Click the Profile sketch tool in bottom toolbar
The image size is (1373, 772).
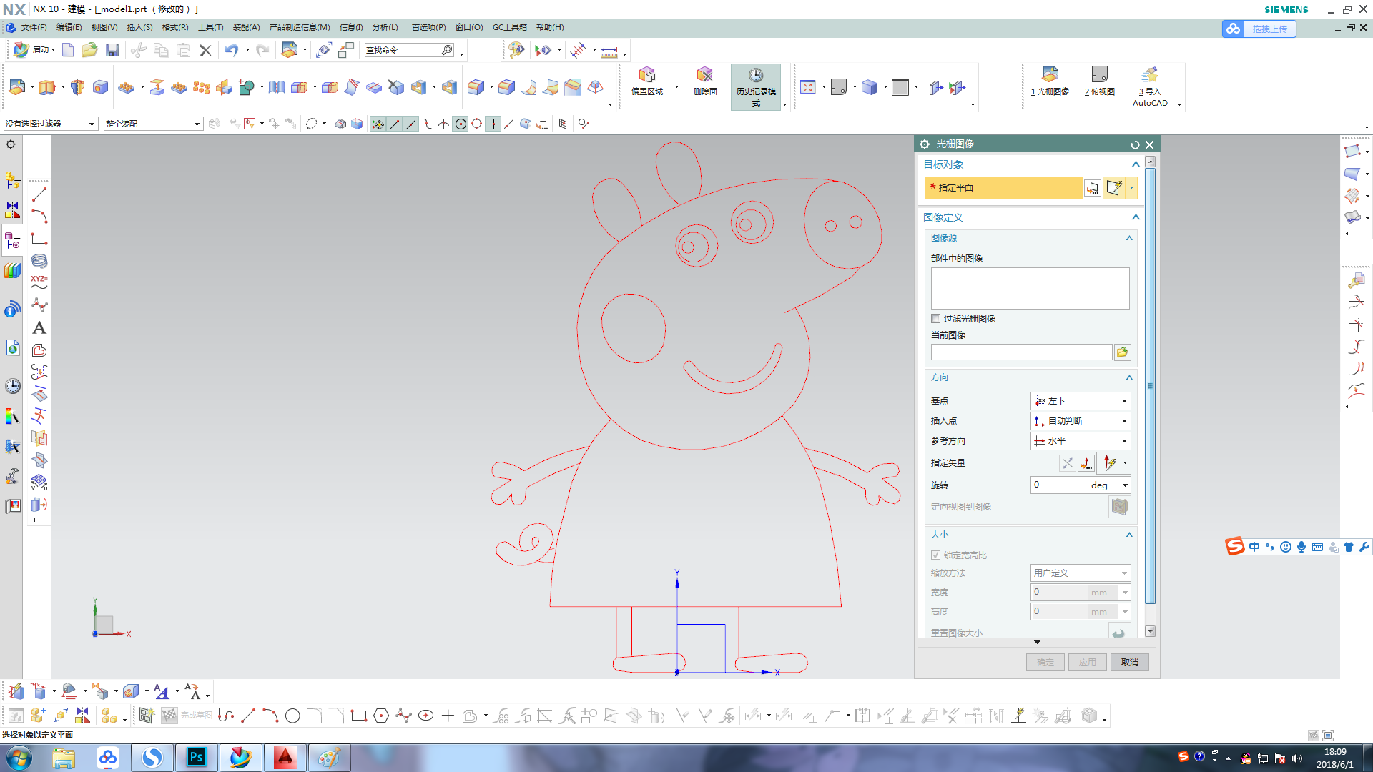coord(226,716)
